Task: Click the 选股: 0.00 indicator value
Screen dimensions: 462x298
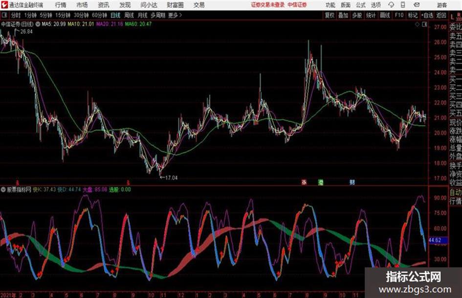Action: [120, 189]
